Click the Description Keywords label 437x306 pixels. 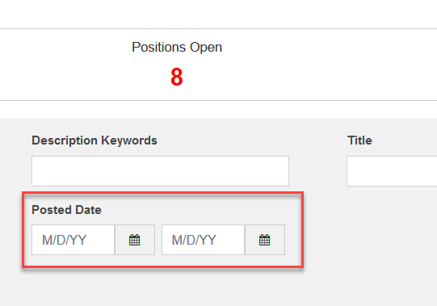point(95,140)
